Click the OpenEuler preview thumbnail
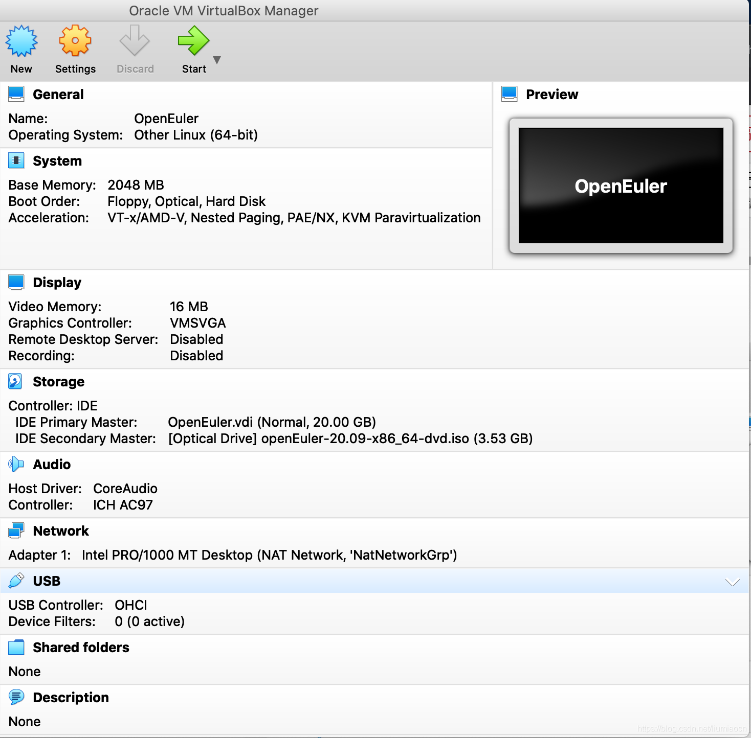This screenshot has height=738, width=751. tap(621, 186)
